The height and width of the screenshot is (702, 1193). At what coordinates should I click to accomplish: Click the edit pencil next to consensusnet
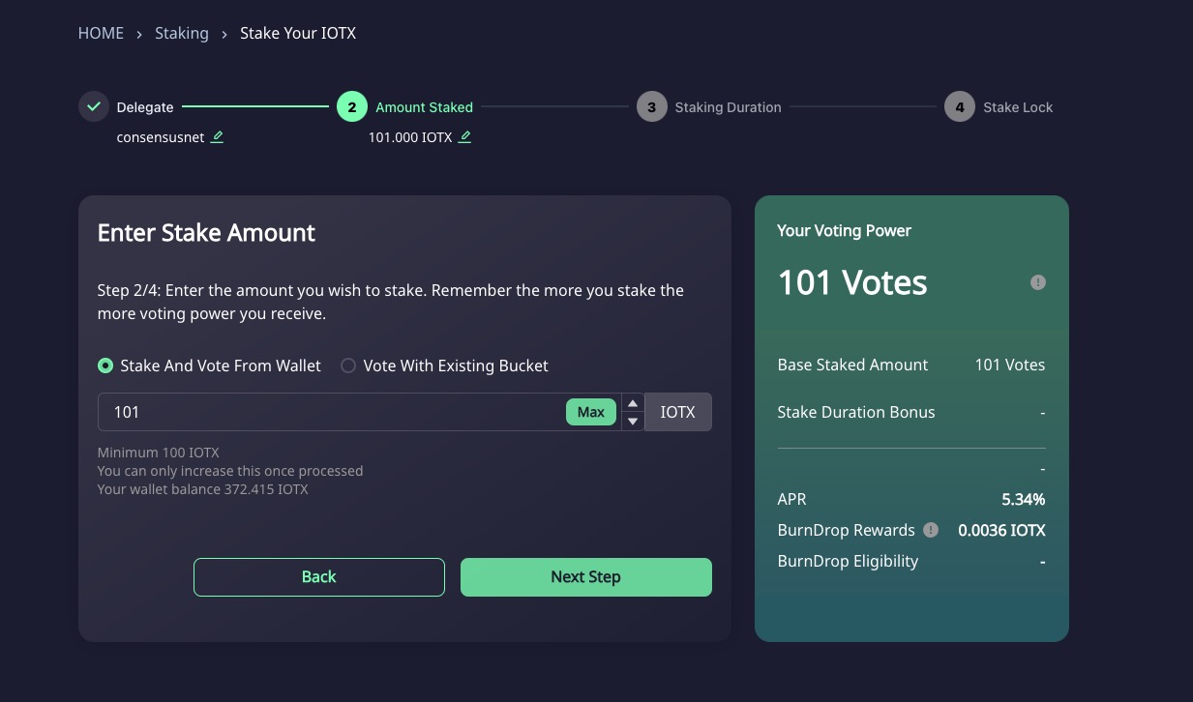(218, 137)
